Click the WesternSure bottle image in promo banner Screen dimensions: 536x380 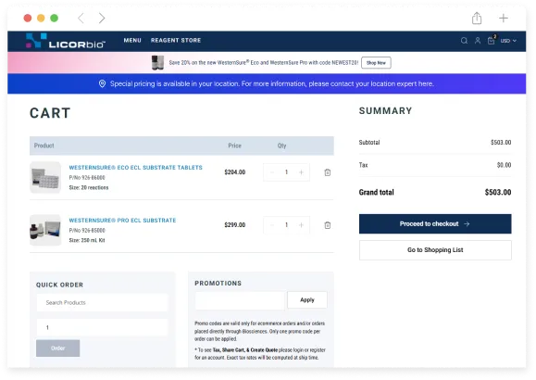tap(157, 63)
